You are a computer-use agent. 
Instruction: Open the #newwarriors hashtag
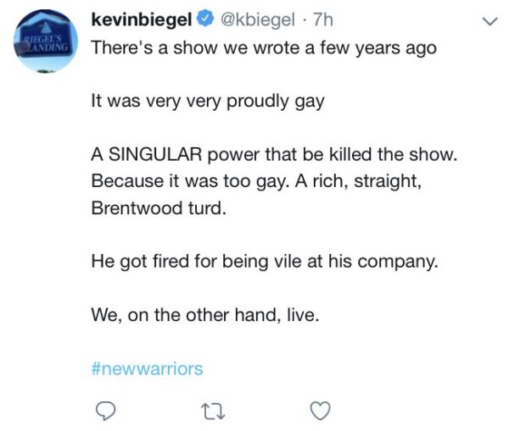pyautogui.click(x=147, y=368)
